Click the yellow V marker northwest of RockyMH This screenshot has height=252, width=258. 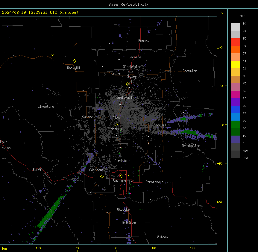click(52, 55)
